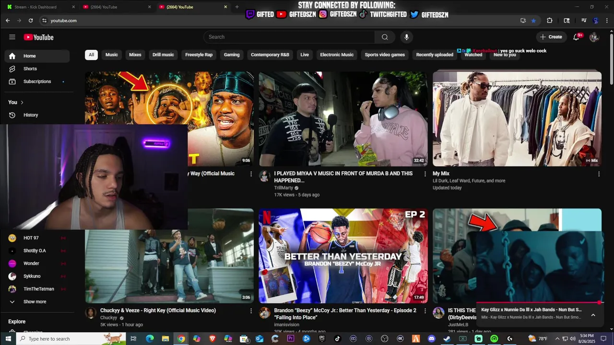Click the taskbar weather 78°F widget
The height and width of the screenshot is (345, 614).
point(538,339)
